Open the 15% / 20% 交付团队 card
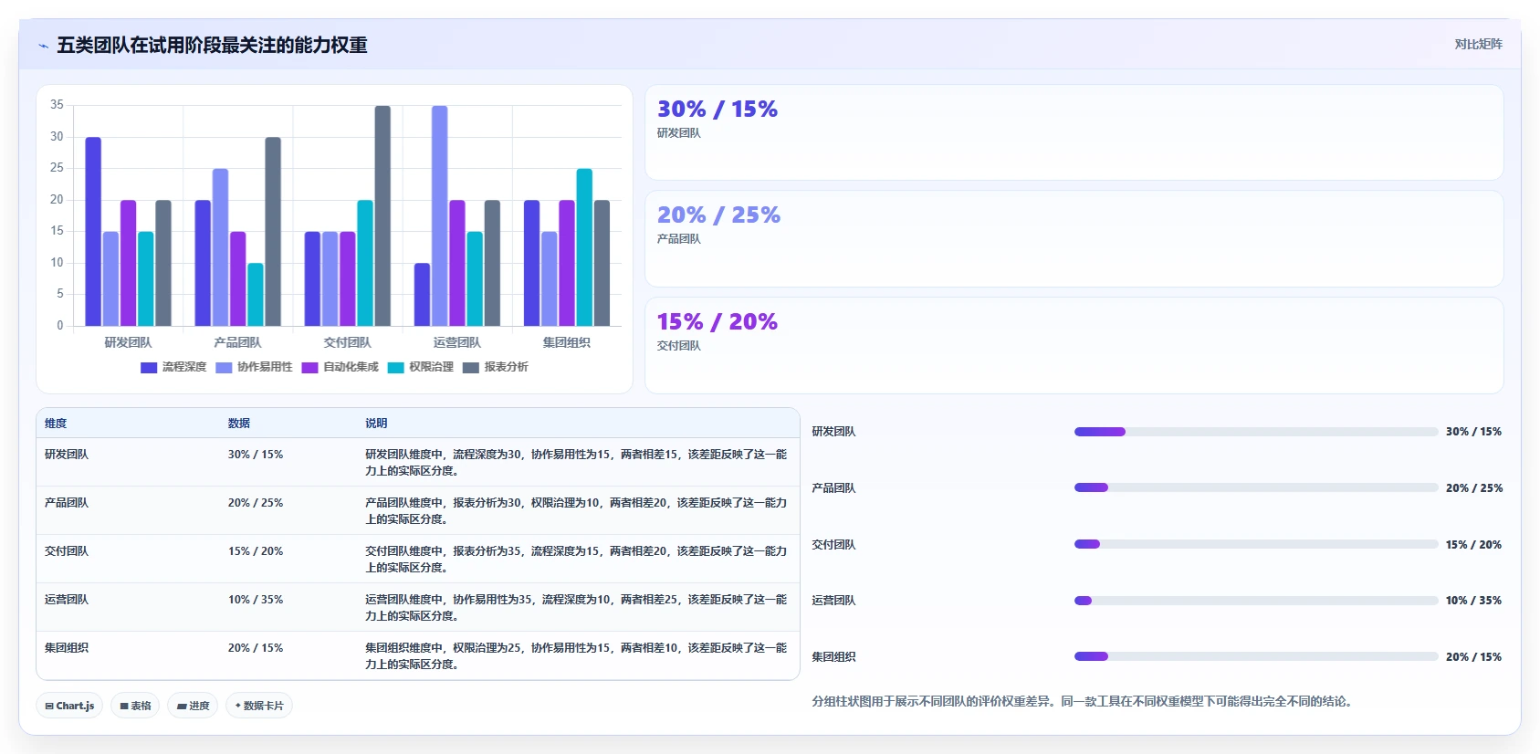The height and width of the screenshot is (754, 1540). point(1074,345)
